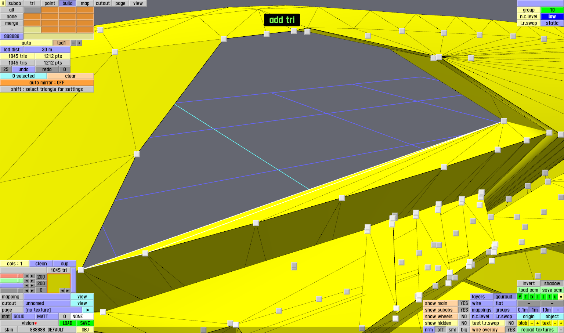Switch to the point tab
The width and height of the screenshot is (564, 333).
coord(50,3)
